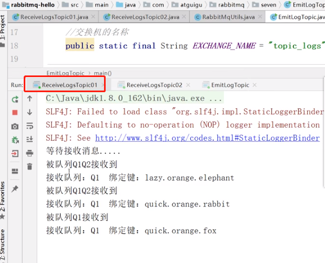This screenshot has height=263, width=325.
Task: Click the console line with lazy.orange.elephant
Action: (140, 178)
